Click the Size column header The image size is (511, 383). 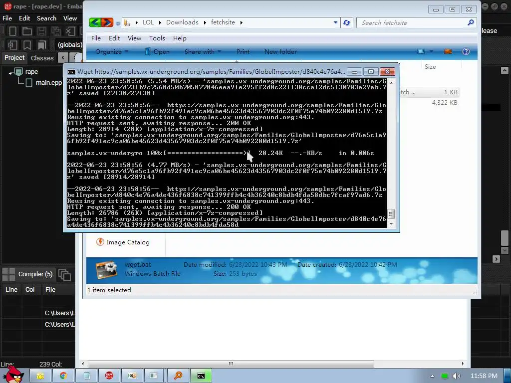[430, 66]
